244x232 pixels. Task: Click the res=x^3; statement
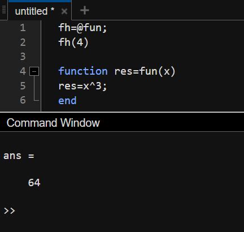[82, 86]
